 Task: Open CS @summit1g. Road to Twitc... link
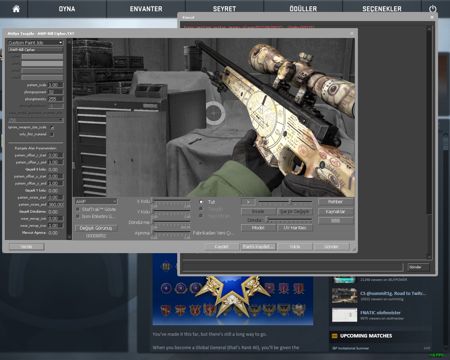(393, 293)
